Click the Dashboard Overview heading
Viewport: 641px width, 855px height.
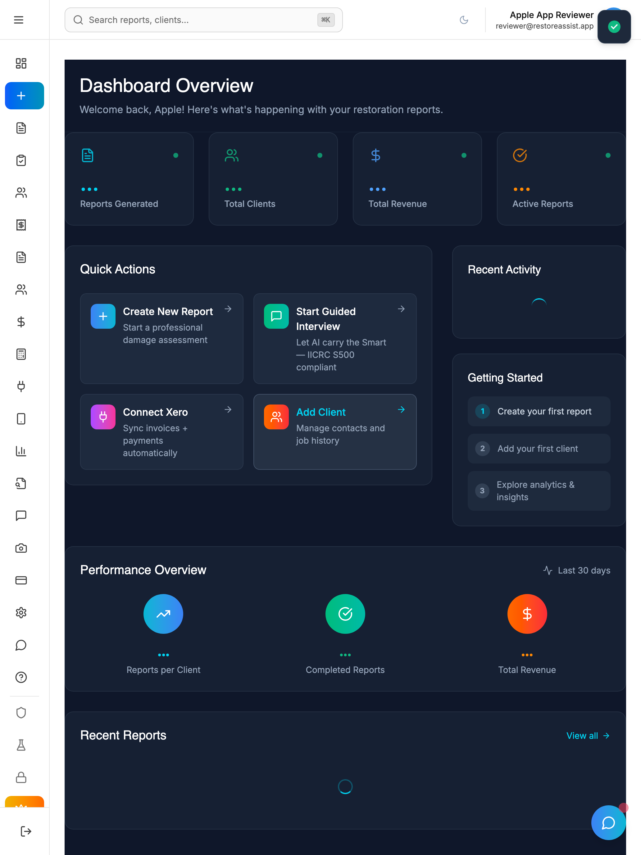click(x=166, y=85)
